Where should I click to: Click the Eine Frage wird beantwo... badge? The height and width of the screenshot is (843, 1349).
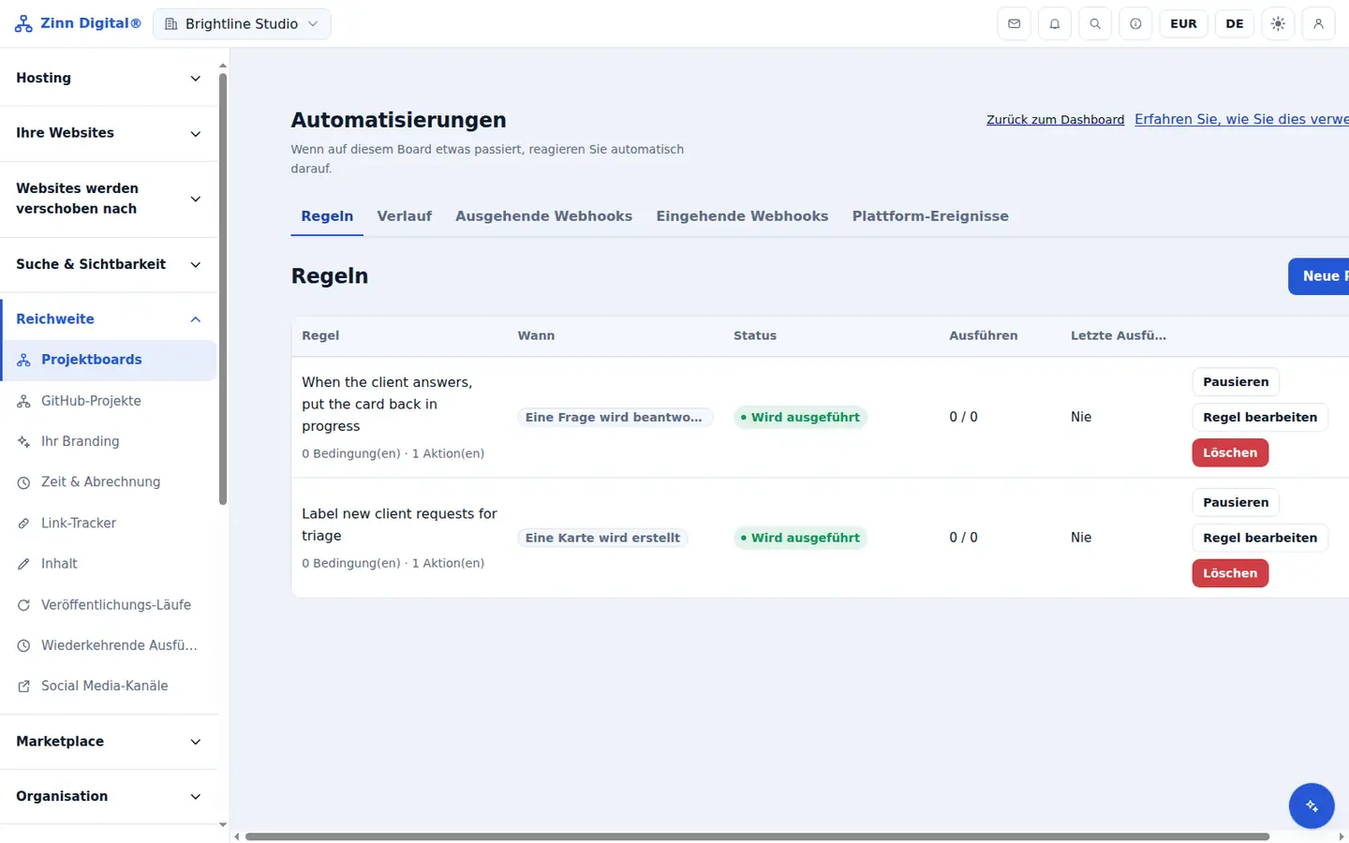[x=614, y=418]
